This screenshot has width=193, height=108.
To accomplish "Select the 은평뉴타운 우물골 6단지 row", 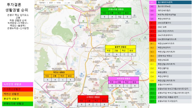I will (x=170, y=97).
